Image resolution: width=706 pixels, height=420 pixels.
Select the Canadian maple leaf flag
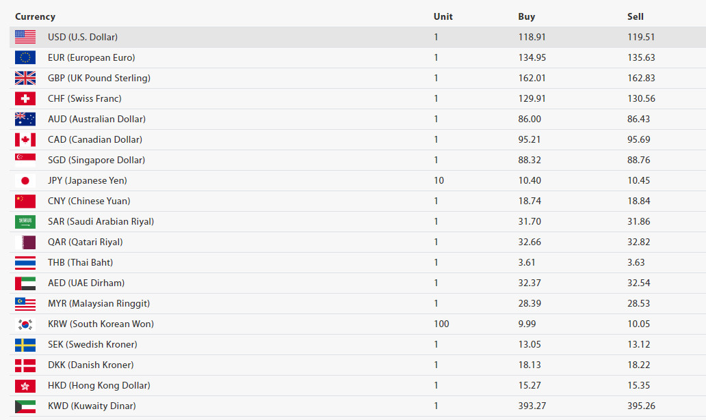pyautogui.click(x=25, y=139)
